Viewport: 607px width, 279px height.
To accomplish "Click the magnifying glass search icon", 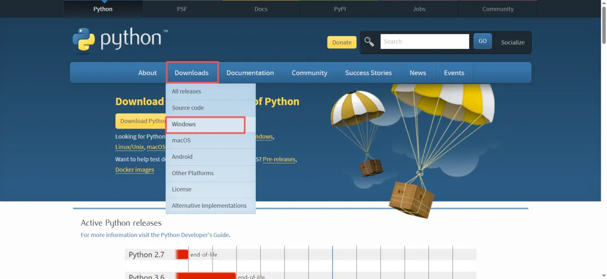I will pyautogui.click(x=369, y=42).
